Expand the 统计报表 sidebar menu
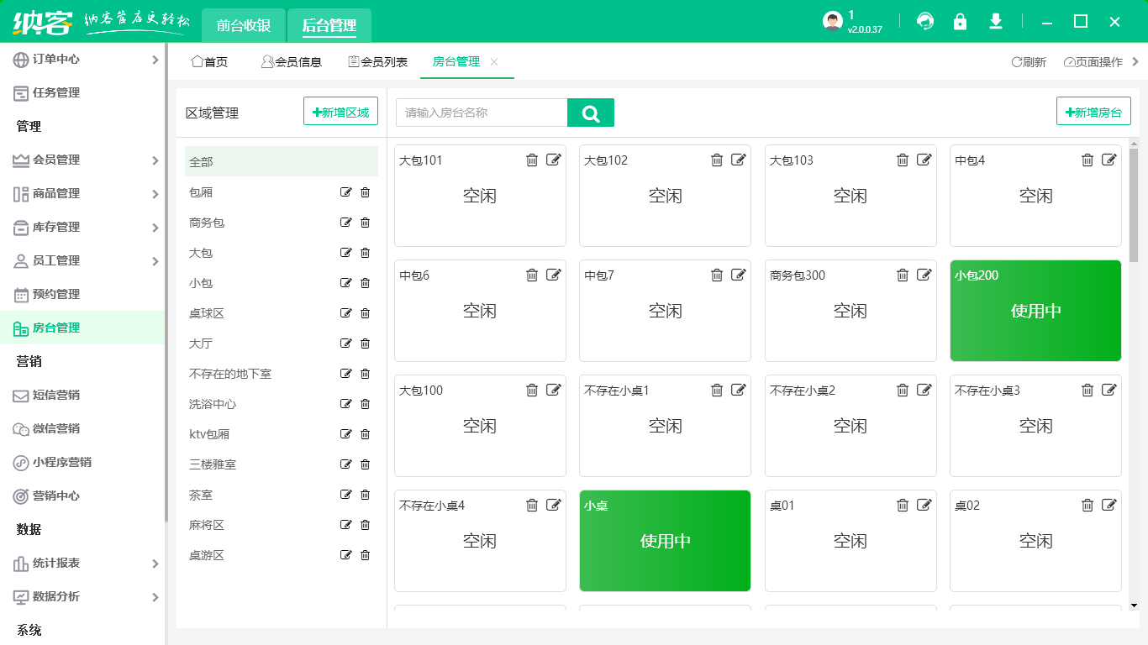Screen dimensions: 1148x645 tap(155, 564)
